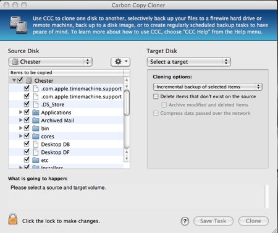278x233 pixels.
Task: Click the orange lock icon
Action: pos(13,219)
